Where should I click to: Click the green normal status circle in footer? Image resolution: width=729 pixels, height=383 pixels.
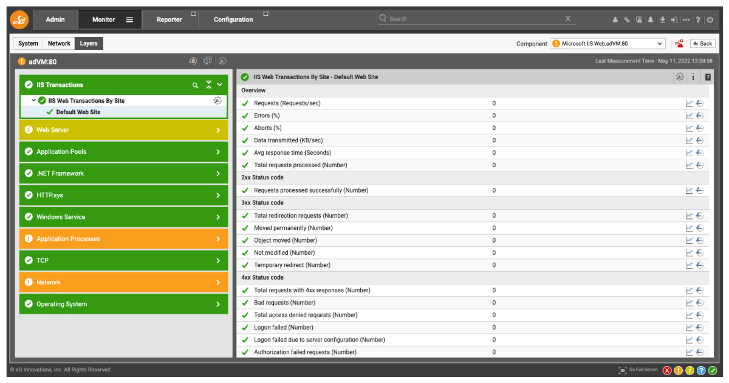coord(713,370)
